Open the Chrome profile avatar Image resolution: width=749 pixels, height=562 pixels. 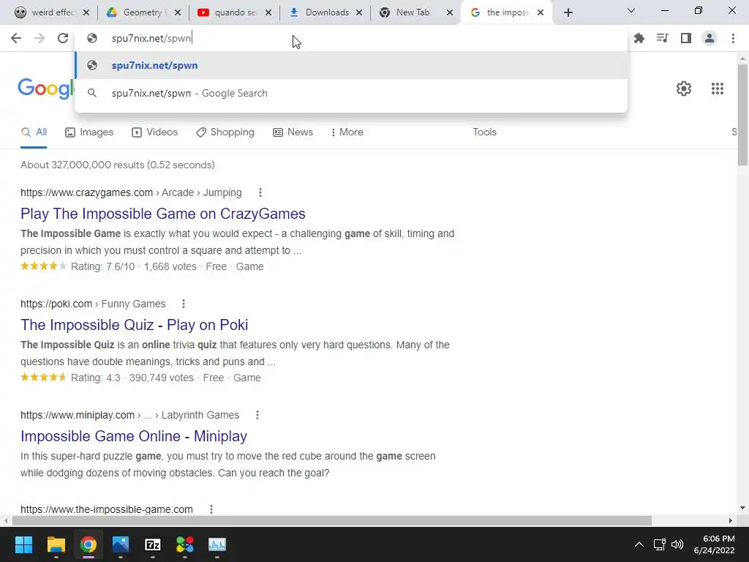click(710, 38)
